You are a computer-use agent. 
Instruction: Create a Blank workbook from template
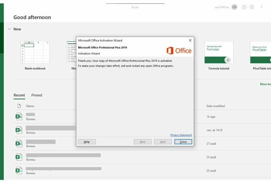point(35,55)
